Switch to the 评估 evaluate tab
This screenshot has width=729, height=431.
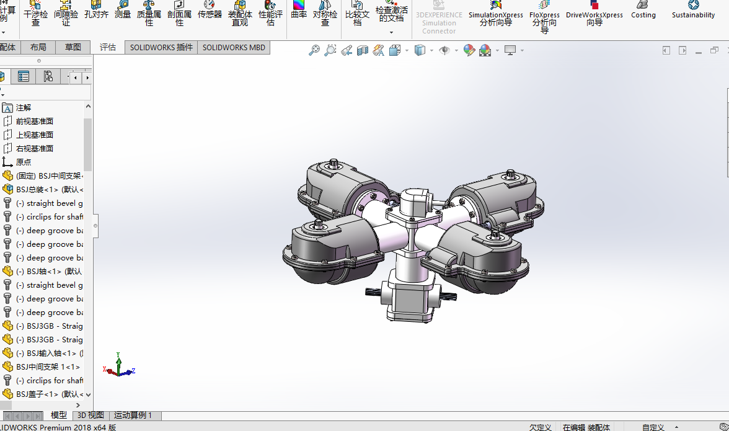(x=108, y=47)
